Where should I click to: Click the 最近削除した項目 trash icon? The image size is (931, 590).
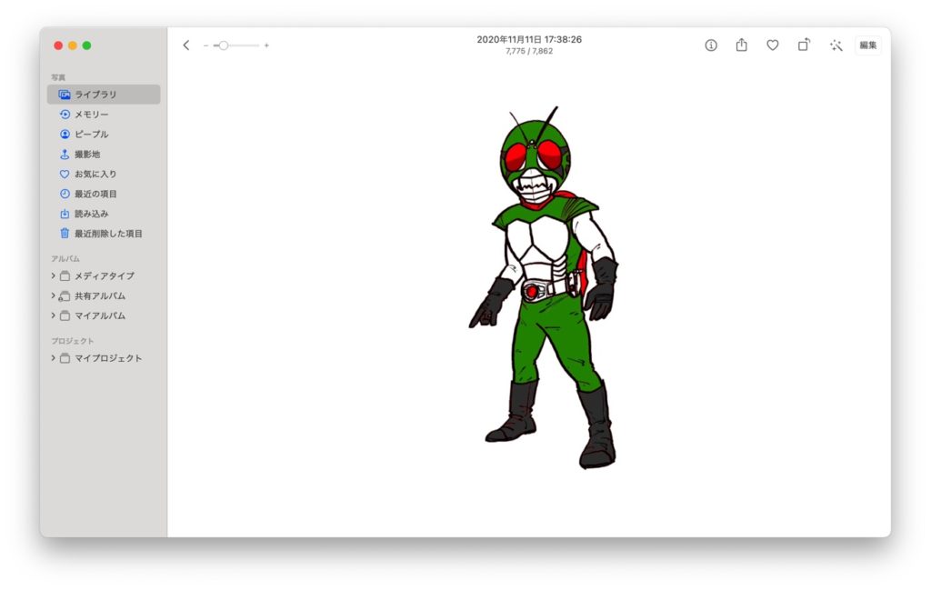pos(65,234)
